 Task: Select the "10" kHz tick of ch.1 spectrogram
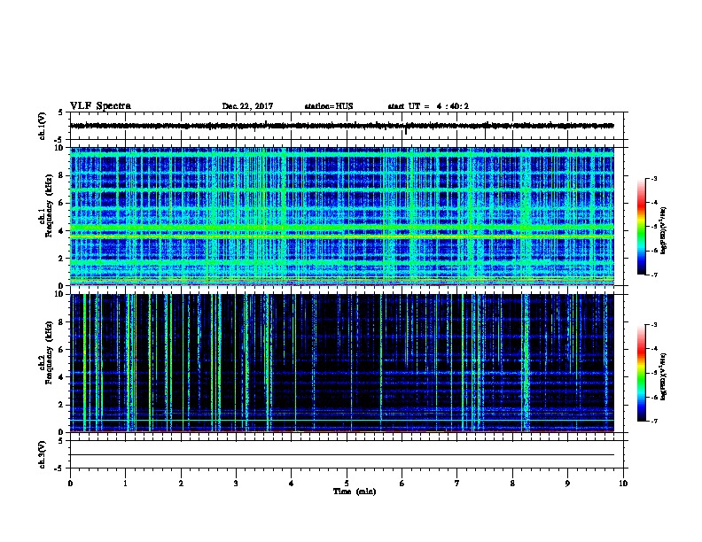58,148
